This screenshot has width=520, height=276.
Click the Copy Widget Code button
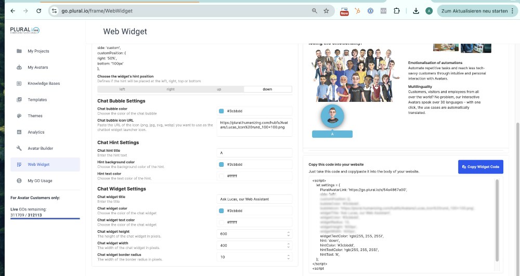pyautogui.click(x=480, y=167)
